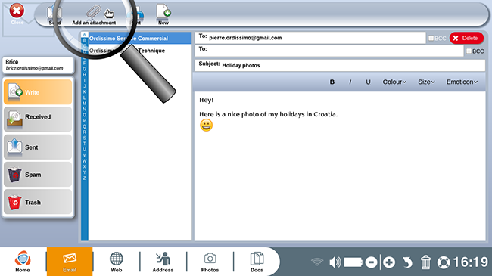Open the Received mailbox
This screenshot has height=276, width=492.
coord(38,119)
